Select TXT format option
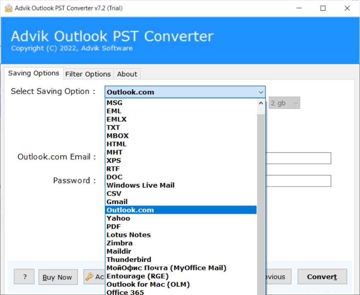The width and height of the screenshot is (360, 295). (x=181, y=127)
